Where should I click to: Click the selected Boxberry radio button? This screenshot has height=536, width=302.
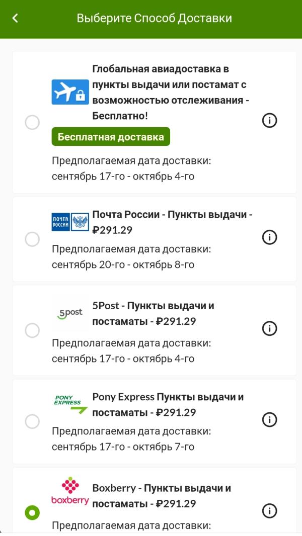tap(33, 513)
